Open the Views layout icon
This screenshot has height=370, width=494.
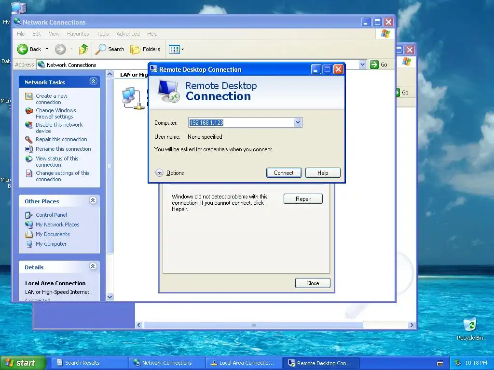click(174, 49)
